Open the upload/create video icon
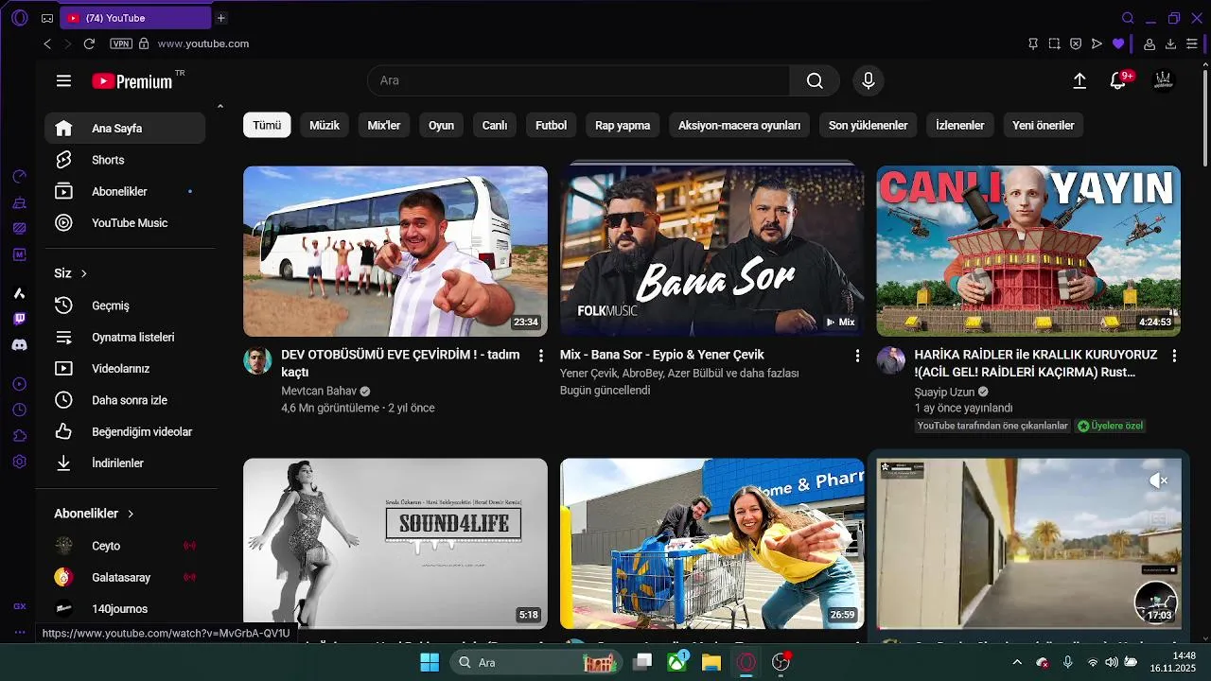 (x=1079, y=80)
